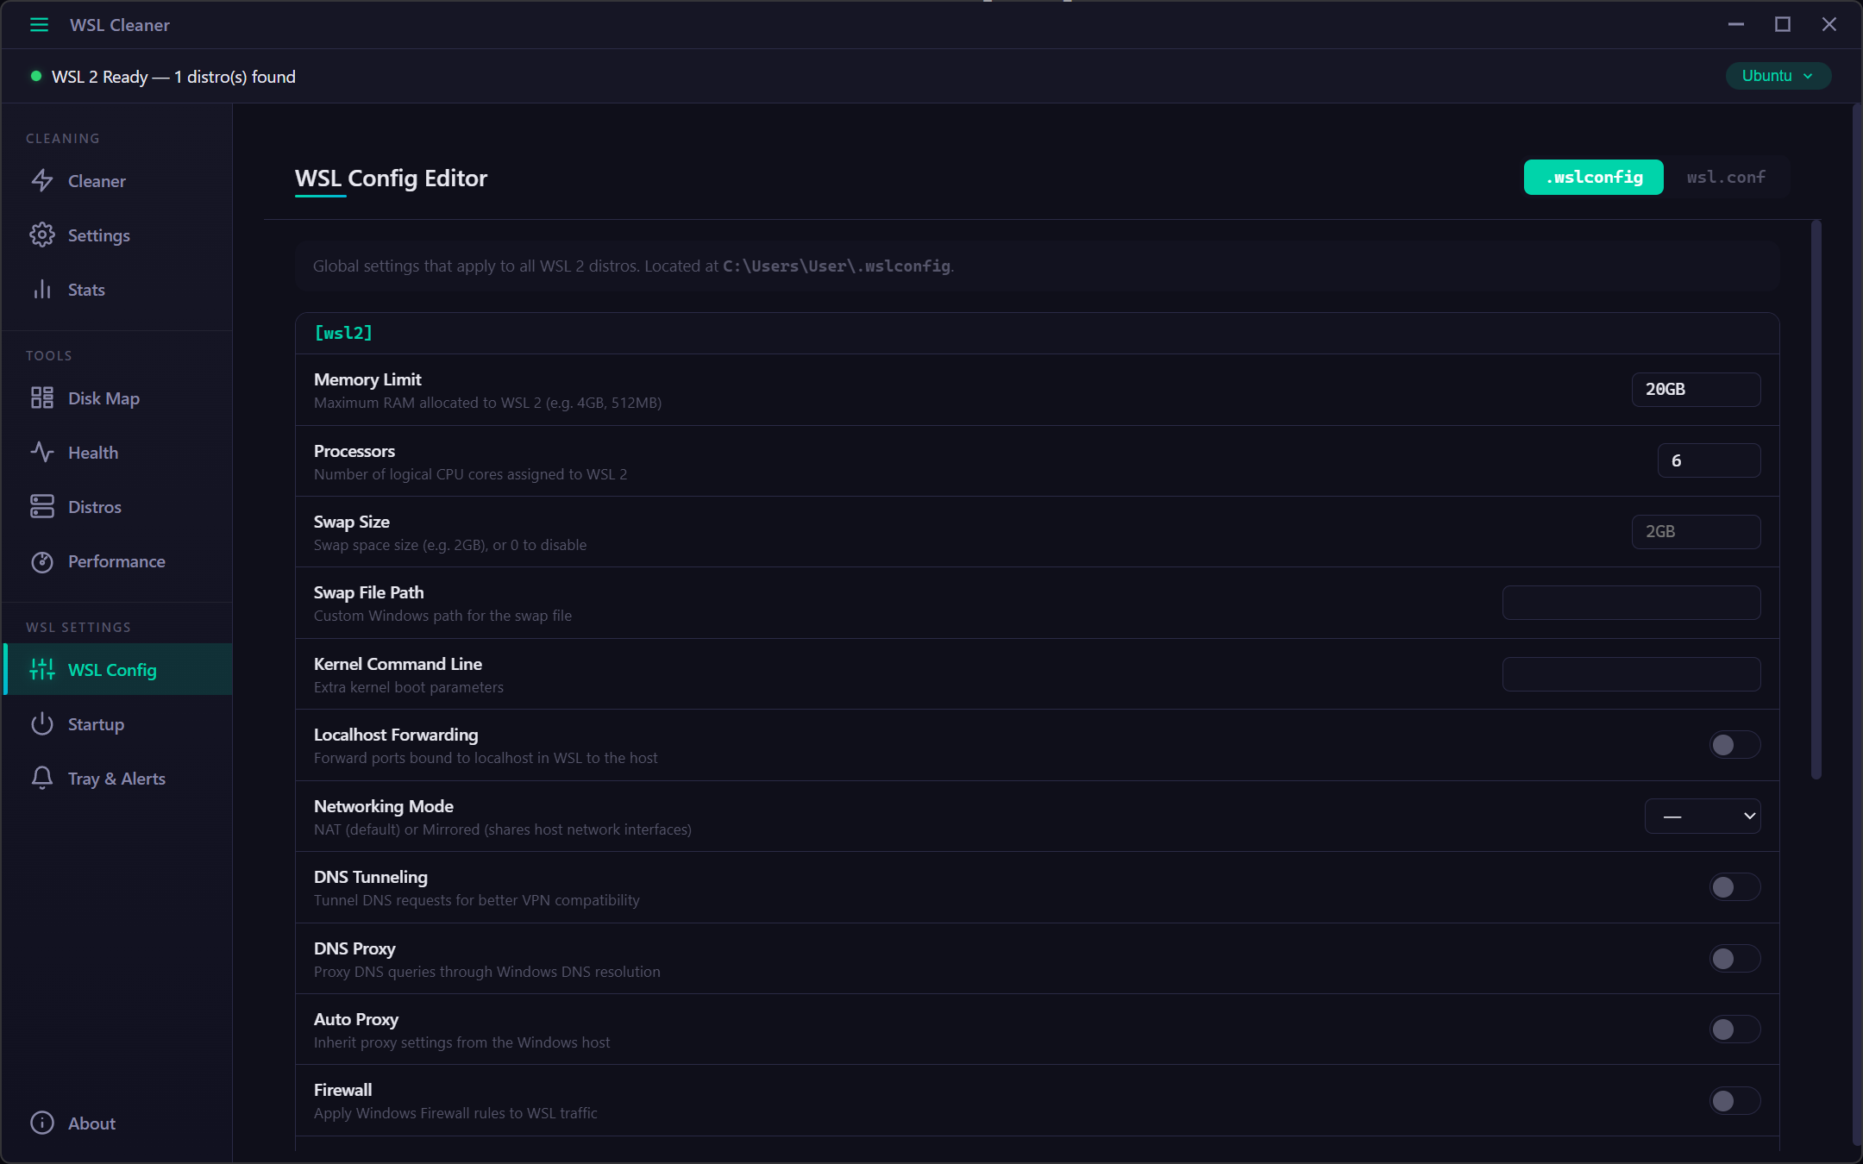Click the Cleaner lightning bolt icon
This screenshot has height=1164, width=1863.
tap(42, 181)
